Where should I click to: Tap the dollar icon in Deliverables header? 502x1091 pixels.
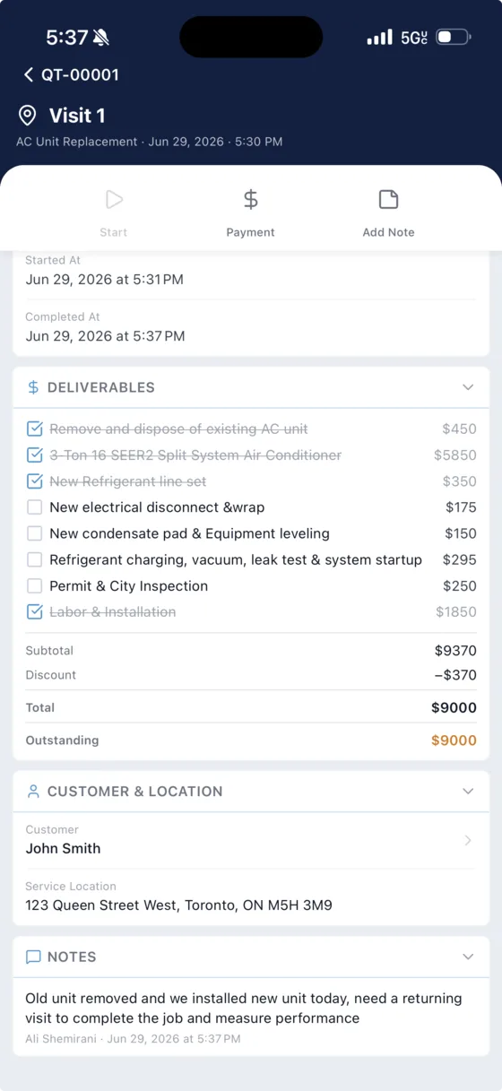(33, 387)
